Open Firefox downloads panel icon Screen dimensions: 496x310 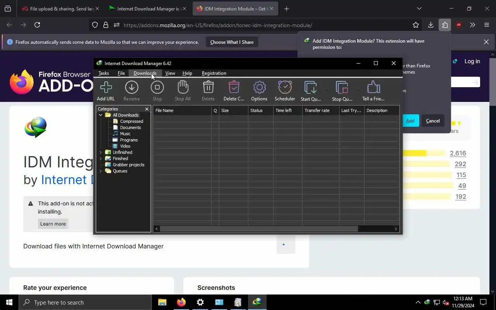click(x=431, y=25)
